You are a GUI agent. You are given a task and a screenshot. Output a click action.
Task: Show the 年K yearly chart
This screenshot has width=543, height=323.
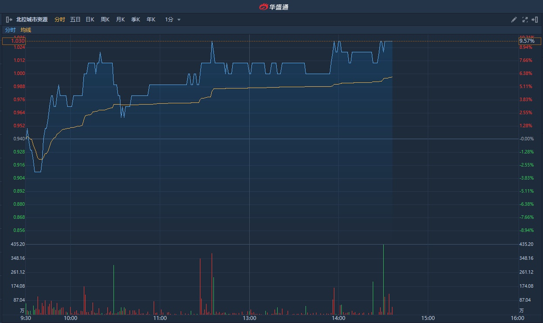point(151,20)
